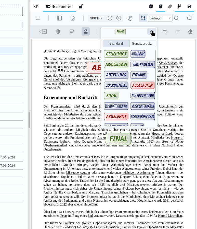
Task: Select the eraser tool
Action: (190, 31)
